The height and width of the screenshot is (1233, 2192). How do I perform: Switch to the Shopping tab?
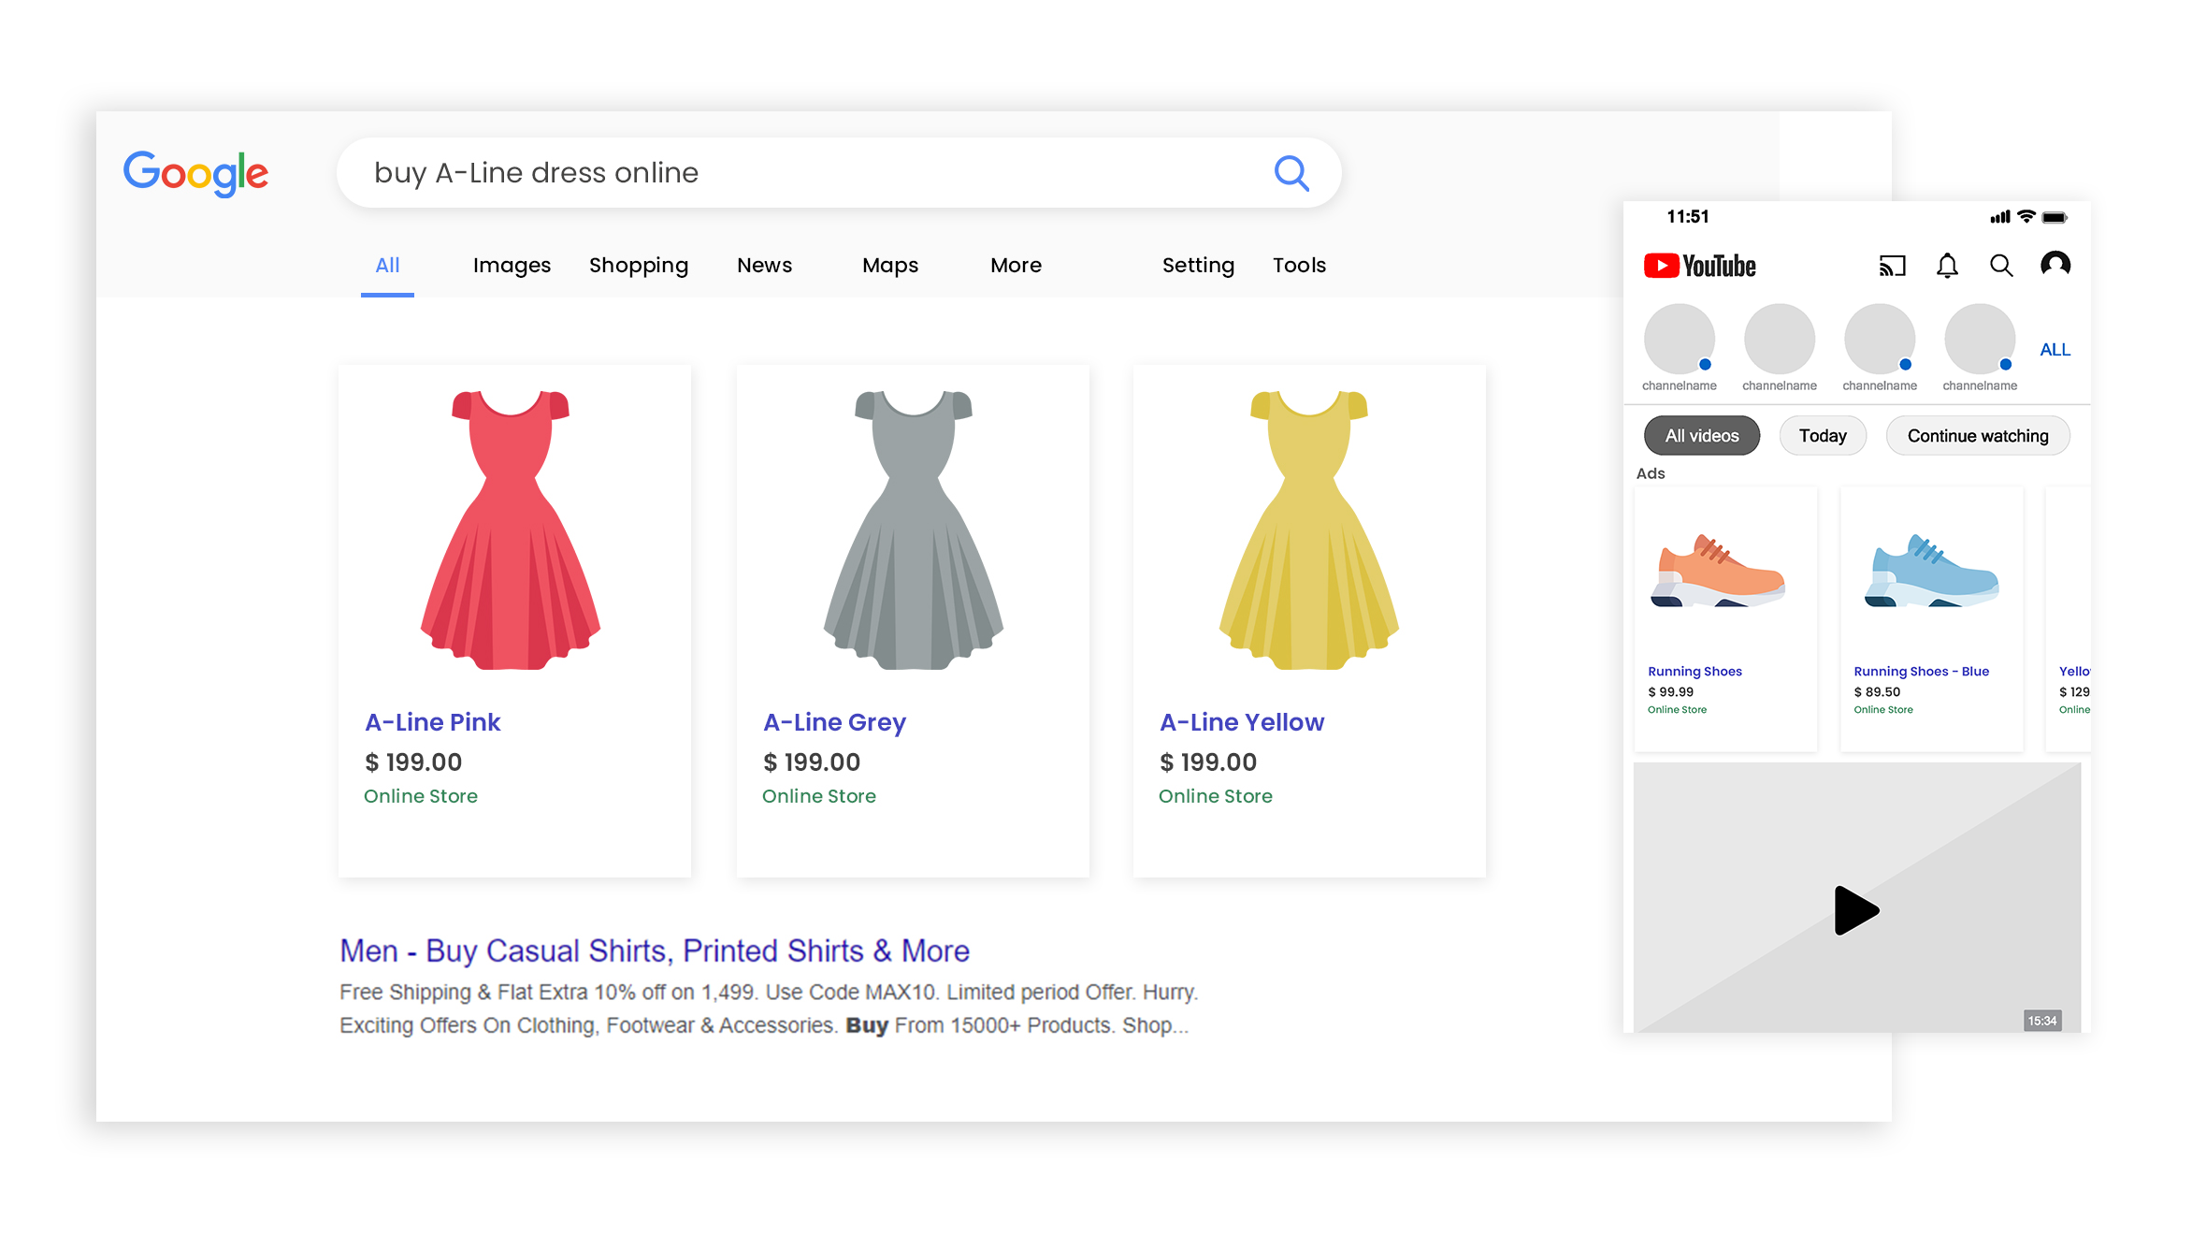click(638, 266)
